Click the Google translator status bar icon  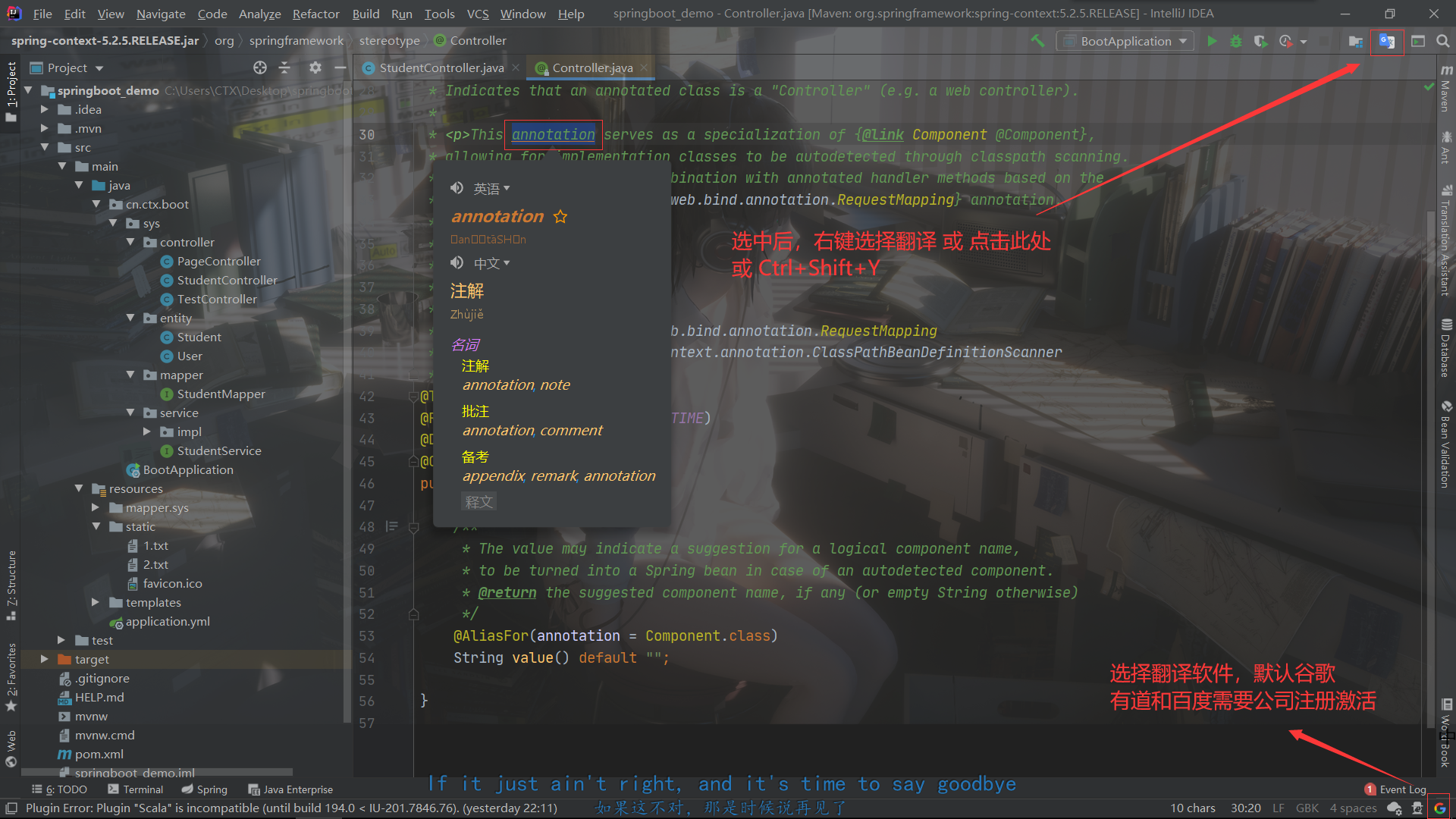coord(1439,808)
